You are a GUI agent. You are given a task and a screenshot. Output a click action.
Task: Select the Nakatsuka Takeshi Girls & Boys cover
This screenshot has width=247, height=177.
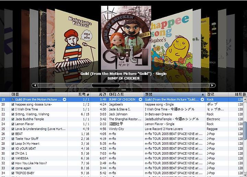pyautogui.click(x=77, y=38)
